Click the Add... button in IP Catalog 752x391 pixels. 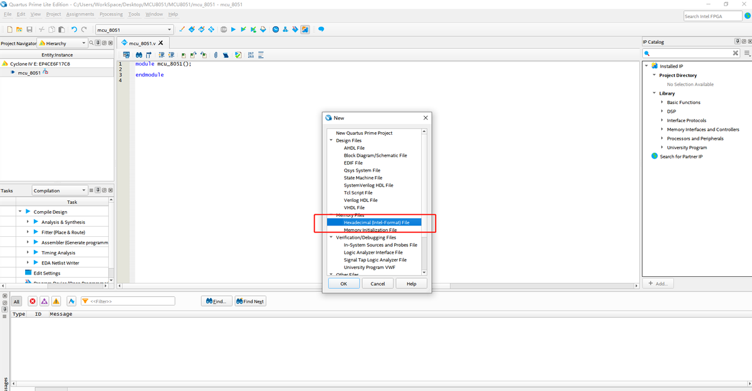pyautogui.click(x=658, y=283)
